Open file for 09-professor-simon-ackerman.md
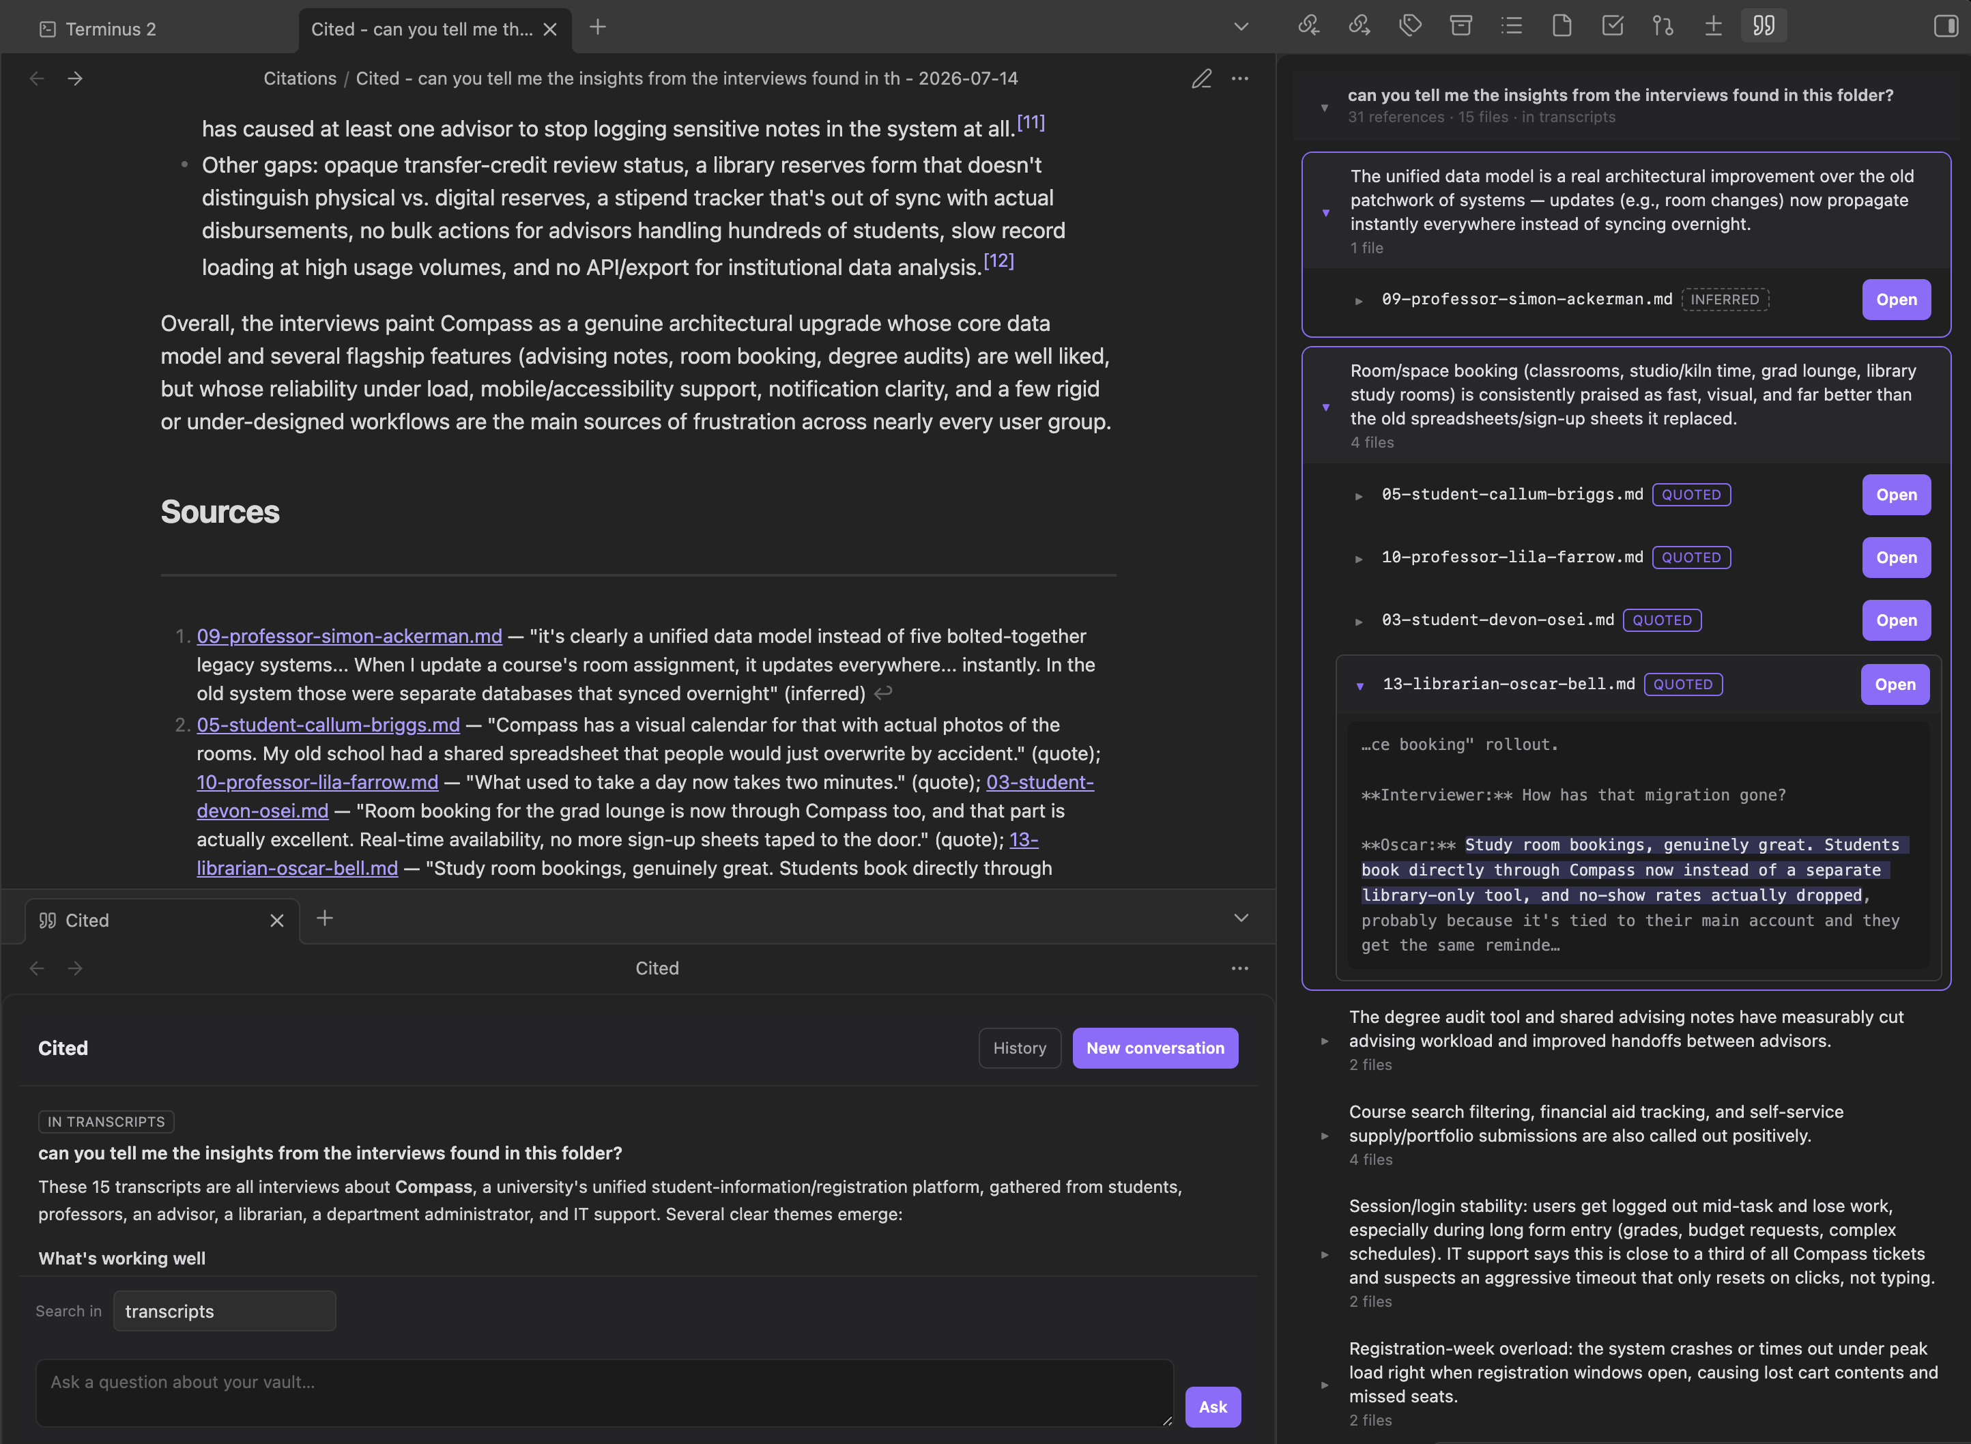 pyautogui.click(x=1896, y=300)
